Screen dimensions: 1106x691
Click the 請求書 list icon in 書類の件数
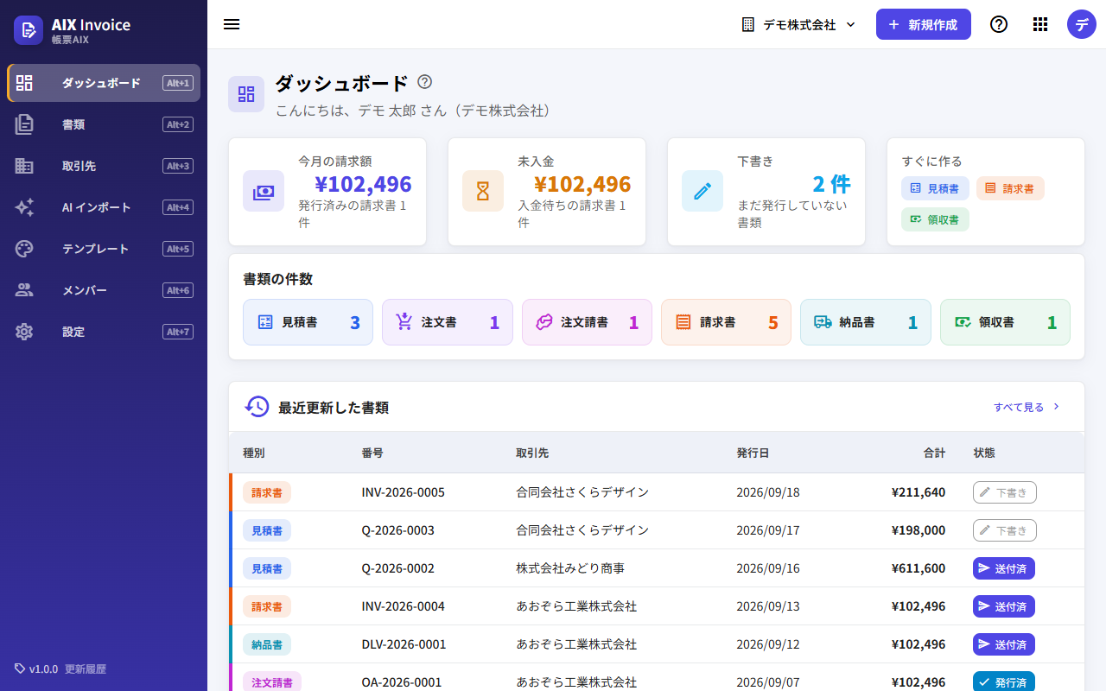point(683,322)
